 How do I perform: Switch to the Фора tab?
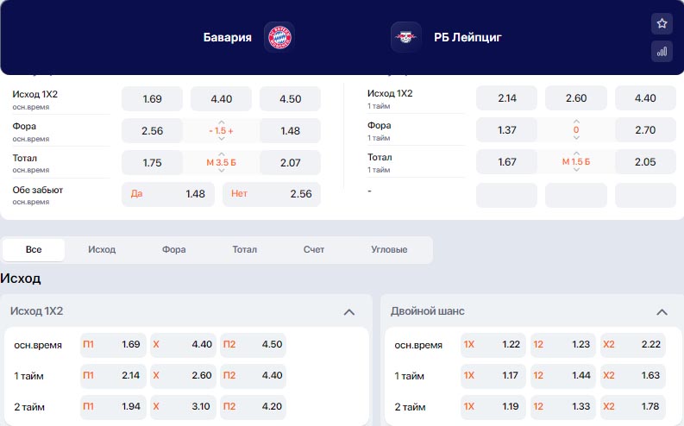pyautogui.click(x=173, y=249)
